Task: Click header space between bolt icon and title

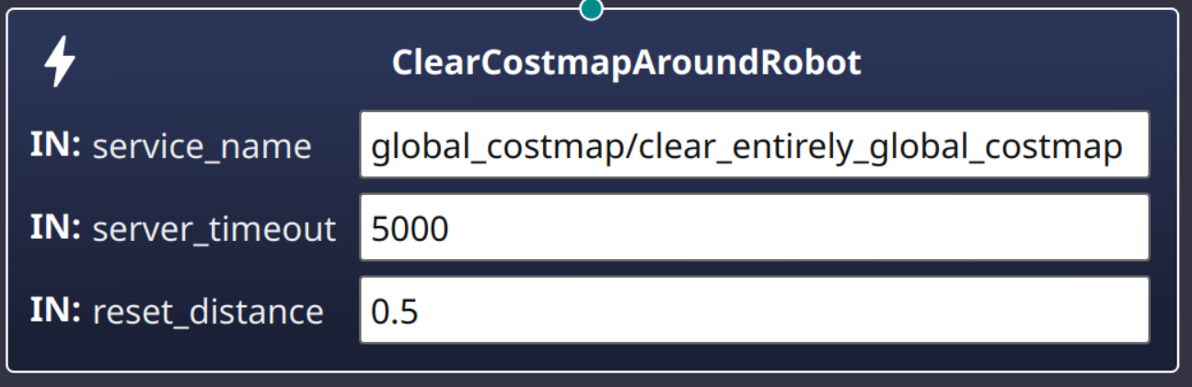Action: pyautogui.click(x=230, y=63)
